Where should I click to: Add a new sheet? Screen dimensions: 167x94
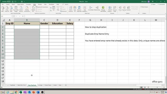point(66,85)
